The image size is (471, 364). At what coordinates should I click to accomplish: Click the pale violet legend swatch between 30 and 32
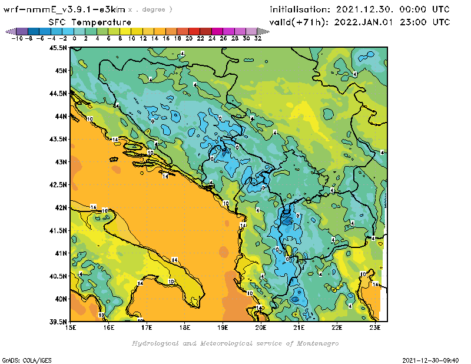(252, 31)
